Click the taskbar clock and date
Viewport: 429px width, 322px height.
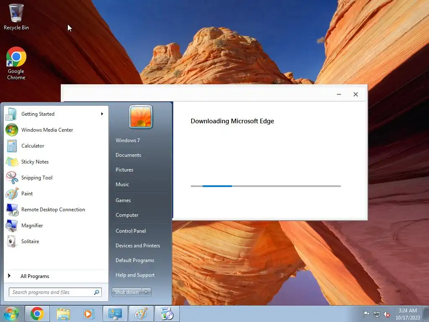point(408,314)
